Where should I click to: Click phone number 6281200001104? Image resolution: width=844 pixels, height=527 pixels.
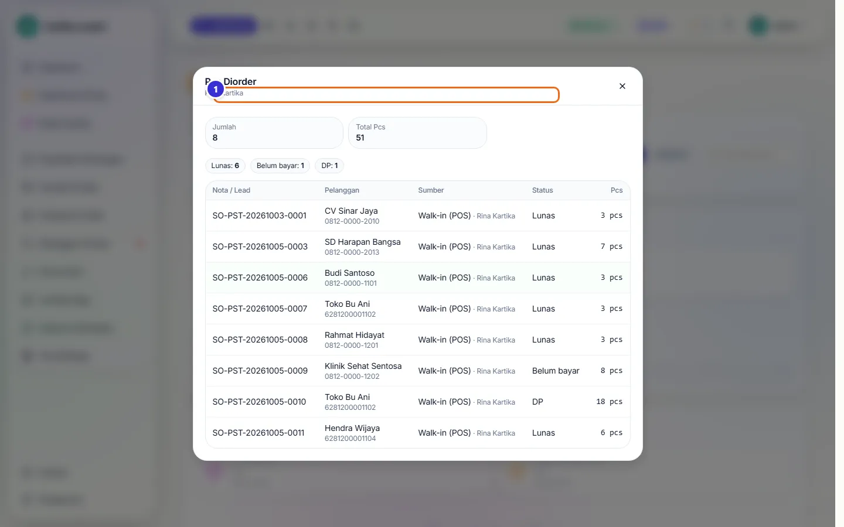point(350,439)
